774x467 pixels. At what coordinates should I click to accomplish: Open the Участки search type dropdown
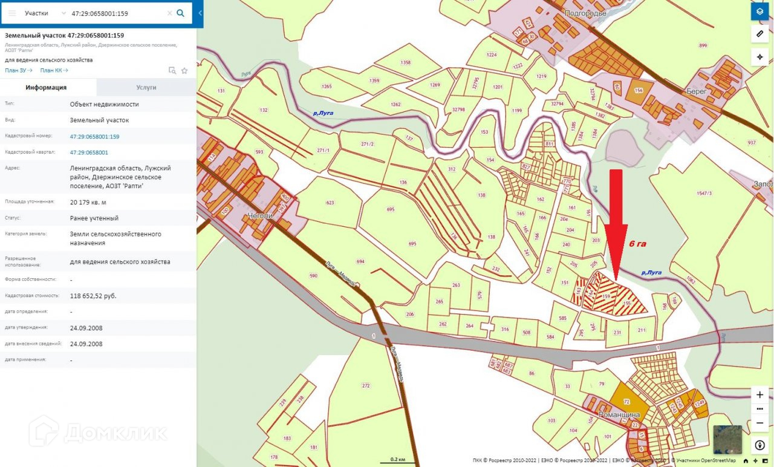[x=45, y=13]
